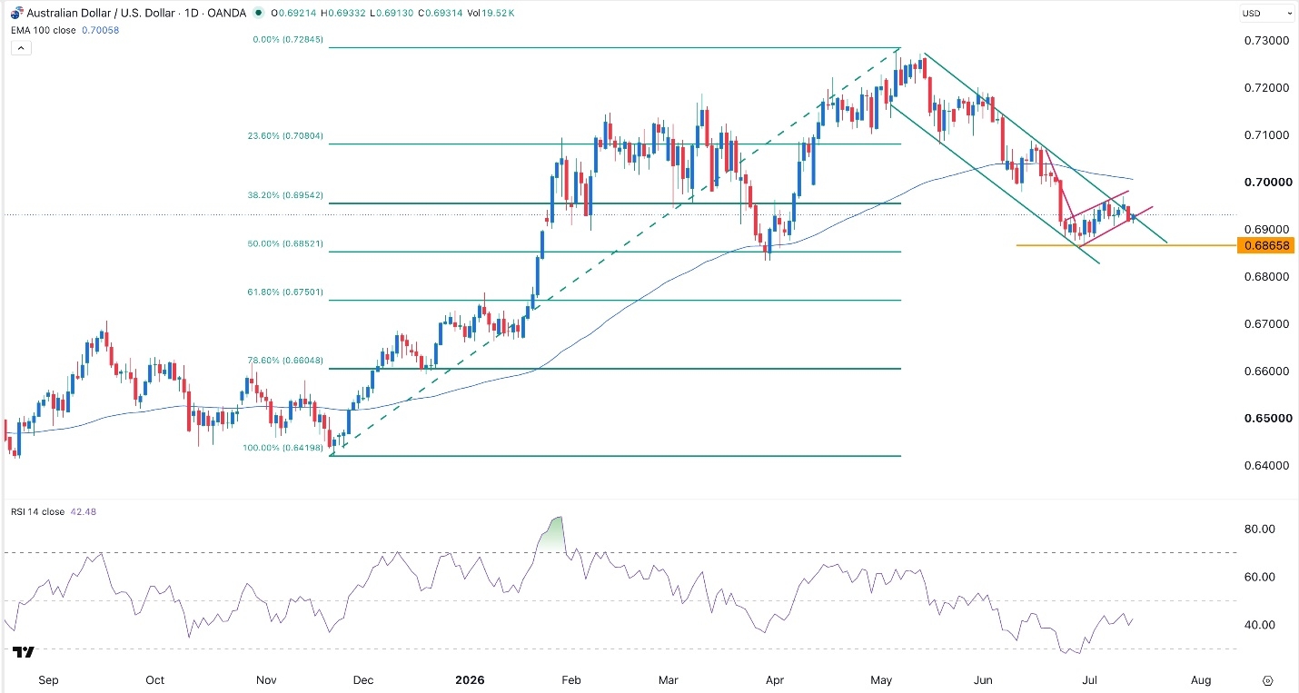Click the EMA value 0.70058
The image size is (1299, 693).
coord(101,30)
